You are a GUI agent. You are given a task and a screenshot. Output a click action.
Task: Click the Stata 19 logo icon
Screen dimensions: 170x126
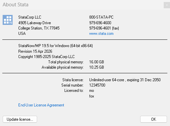click(8, 20)
